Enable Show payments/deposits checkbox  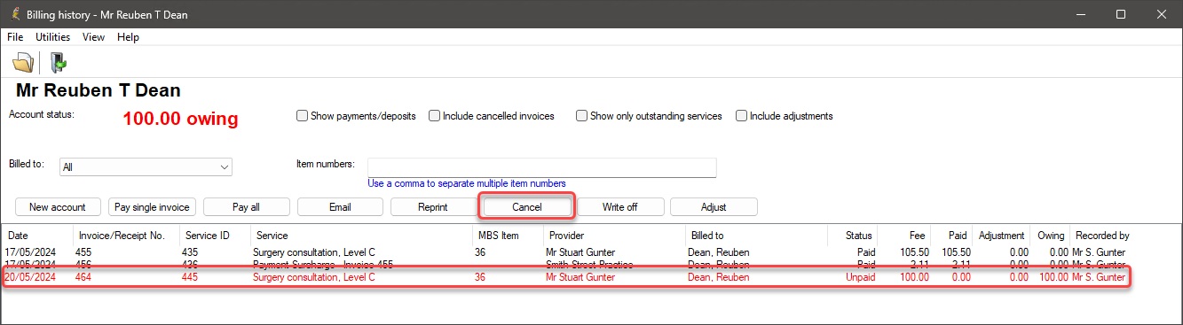point(302,116)
